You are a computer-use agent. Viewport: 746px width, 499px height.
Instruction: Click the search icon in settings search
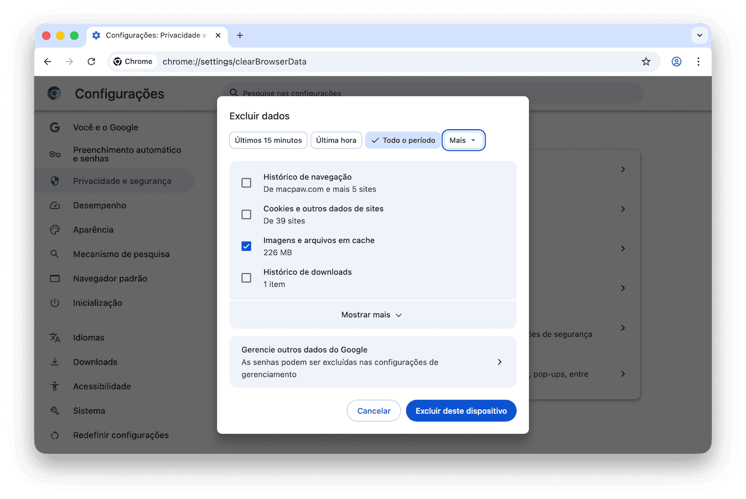coord(234,93)
